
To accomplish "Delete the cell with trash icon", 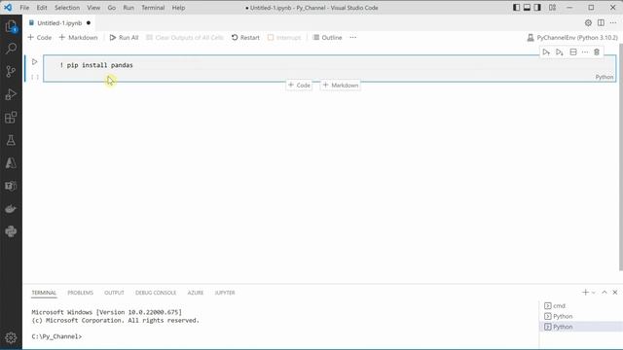I will pyautogui.click(x=597, y=52).
